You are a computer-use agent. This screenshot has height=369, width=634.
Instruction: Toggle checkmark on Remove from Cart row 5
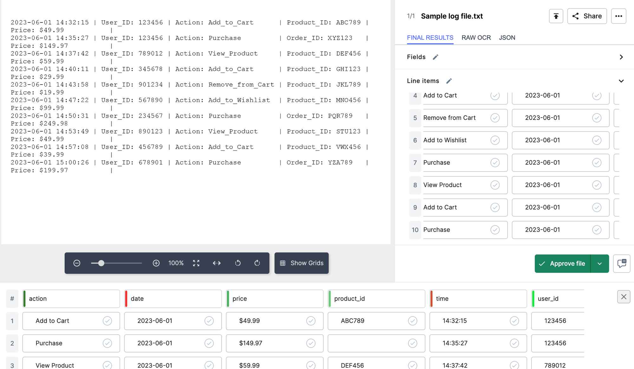click(x=495, y=117)
